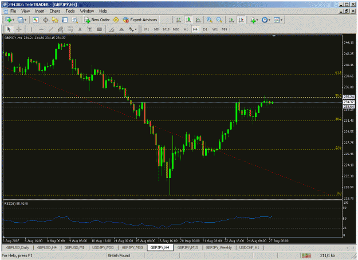The height and width of the screenshot is (260, 358).
Task: Expand the Templates dropdown arrow
Action: tap(281, 20)
